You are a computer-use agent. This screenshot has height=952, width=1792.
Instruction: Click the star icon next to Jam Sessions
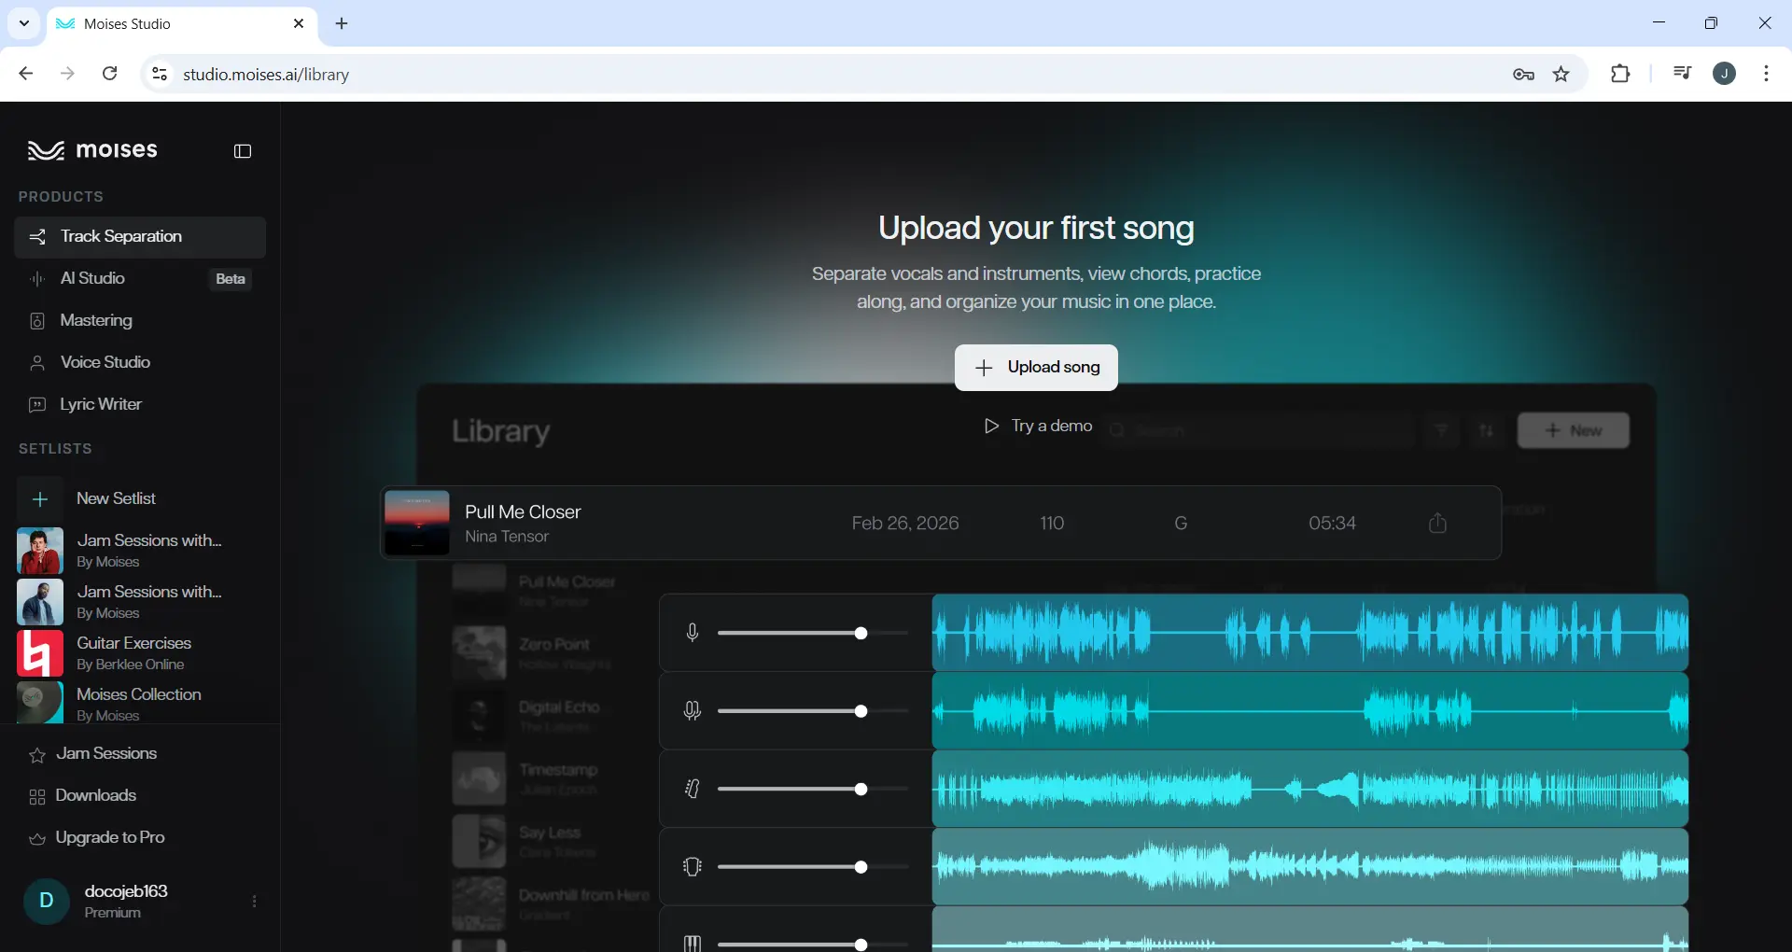click(x=37, y=755)
